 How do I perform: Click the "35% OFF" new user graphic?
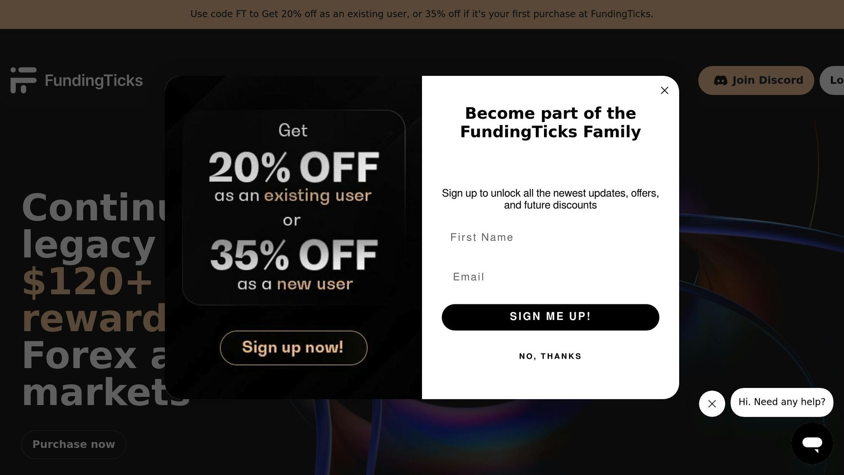pyautogui.click(x=293, y=255)
